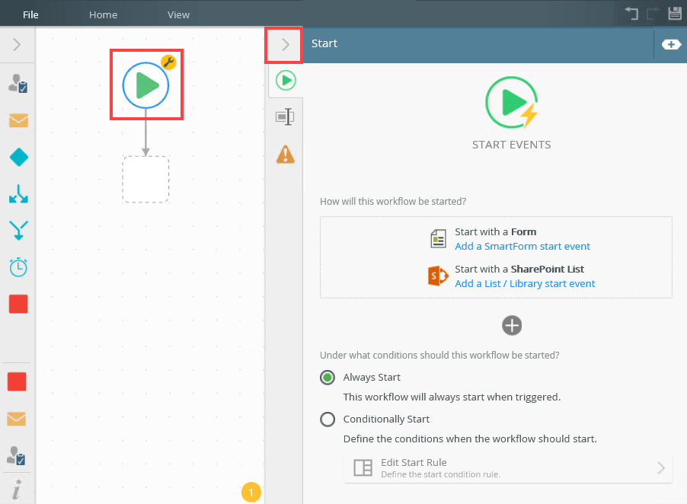The height and width of the screenshot is (504, 687).
Task: Open the View menu tab
Action: [178, 15]
